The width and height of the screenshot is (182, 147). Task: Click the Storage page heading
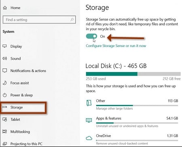[97, 8]
